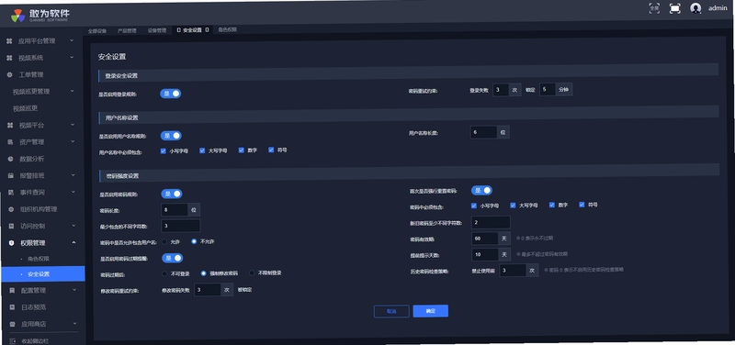Expand the 视频巡更管理 submenu chevron
The height and width of the screenshot is (345, 735).
[x=73, y=91]
